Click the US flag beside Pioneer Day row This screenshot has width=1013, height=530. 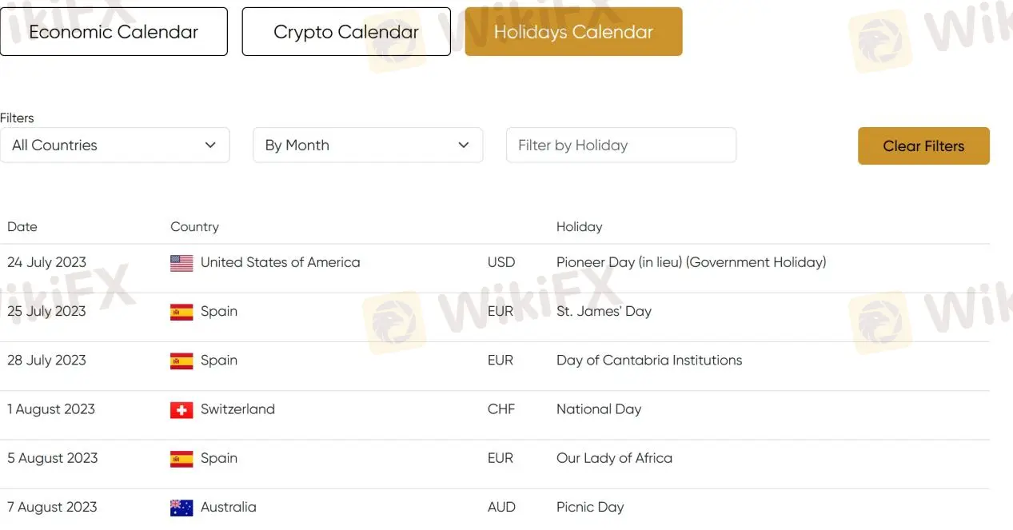(181, 262)
